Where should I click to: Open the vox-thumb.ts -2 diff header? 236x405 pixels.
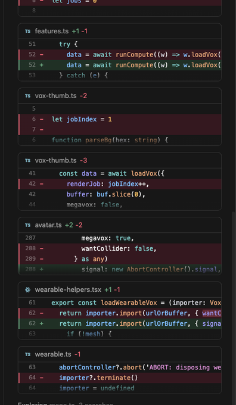[120, 96]
